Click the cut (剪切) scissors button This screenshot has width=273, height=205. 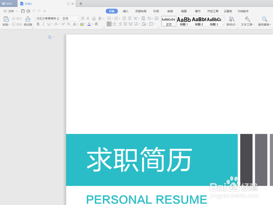coord(17,19)
